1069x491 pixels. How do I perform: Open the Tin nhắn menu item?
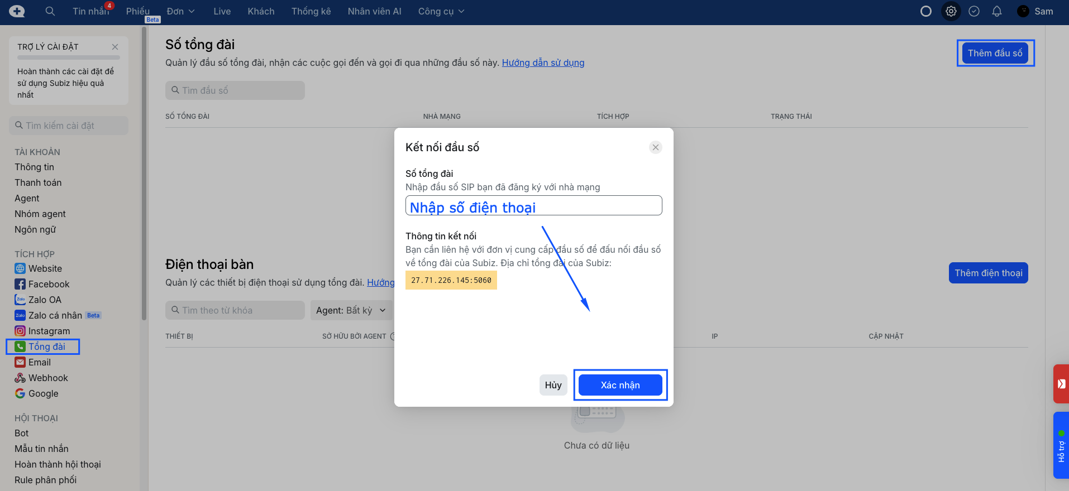tap(90, 11)
